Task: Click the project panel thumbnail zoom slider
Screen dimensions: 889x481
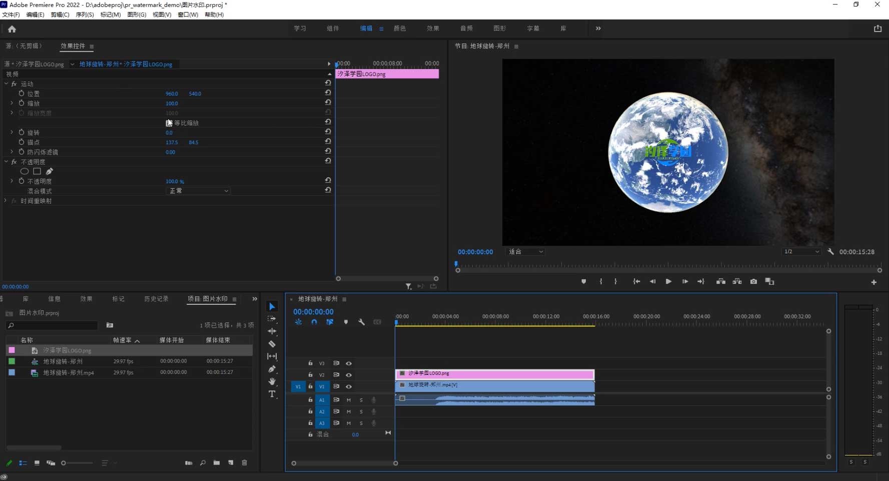Action: coord(64,463)
